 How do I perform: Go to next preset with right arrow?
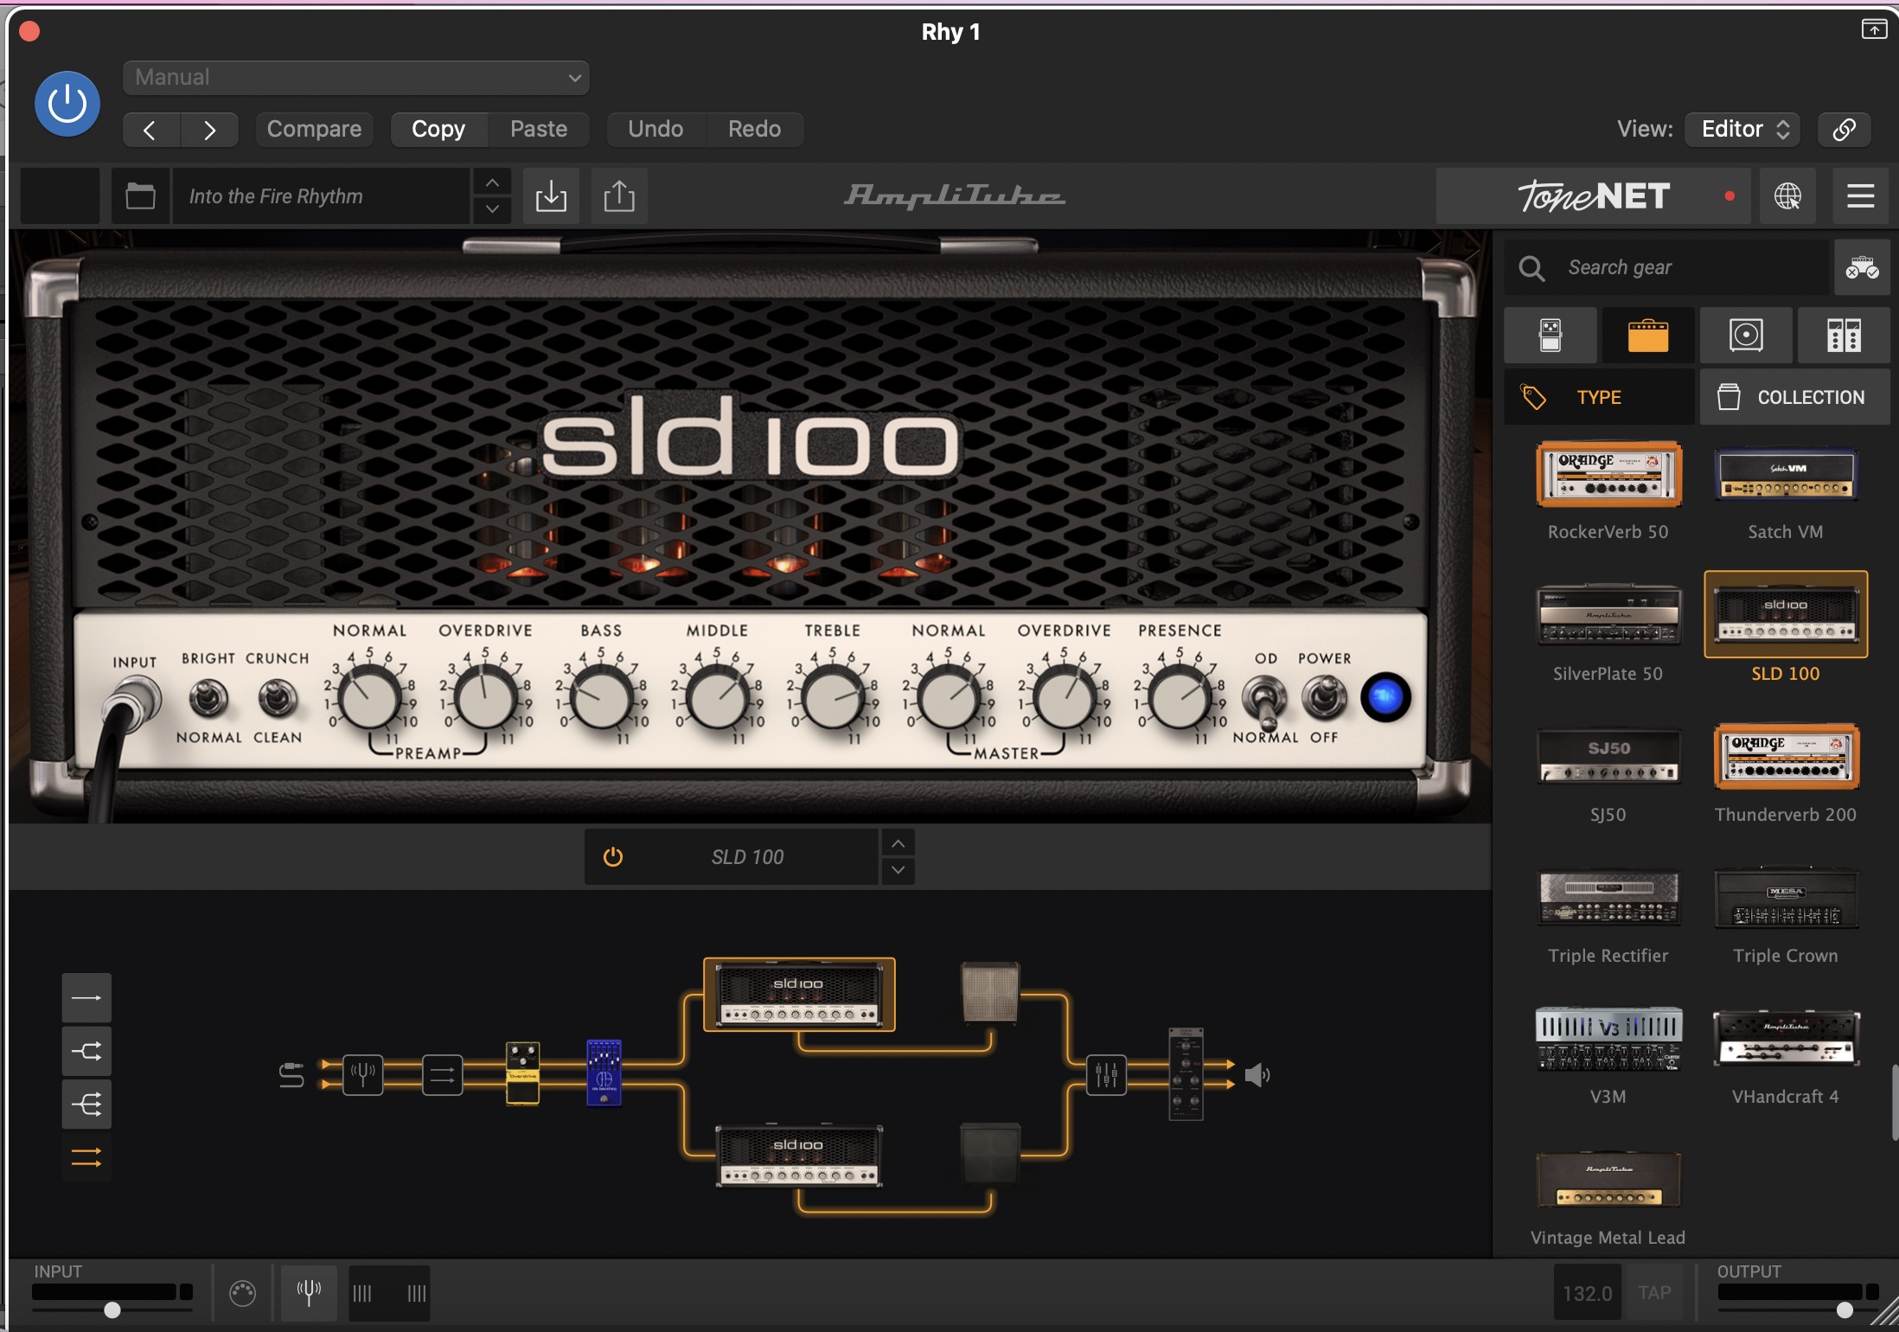point(210,130)
